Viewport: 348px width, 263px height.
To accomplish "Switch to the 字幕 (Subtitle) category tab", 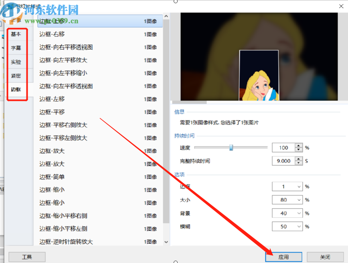I will tap(17, 48).
